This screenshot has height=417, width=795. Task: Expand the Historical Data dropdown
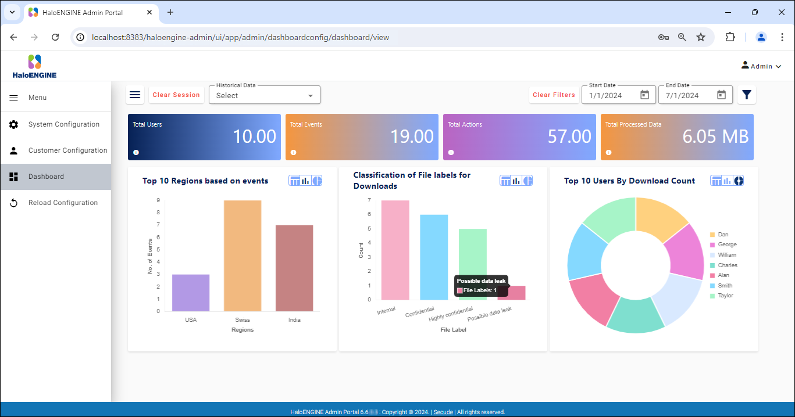click(265, 95)
